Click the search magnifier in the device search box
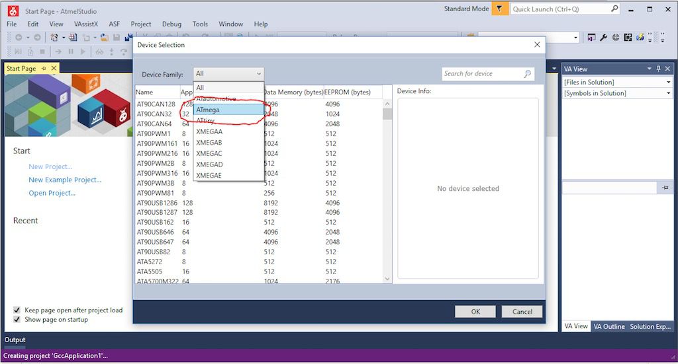This screenshot has height=364, width=678. (528, 74)
